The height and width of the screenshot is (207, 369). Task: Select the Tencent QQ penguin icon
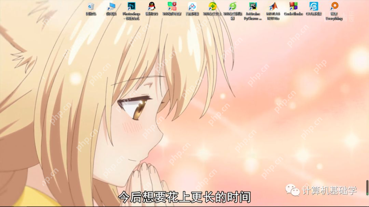[152, 6]
